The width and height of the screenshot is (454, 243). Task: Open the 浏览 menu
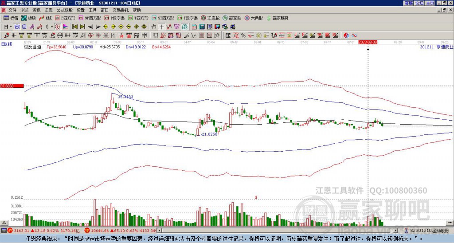[x=24, y=10]
